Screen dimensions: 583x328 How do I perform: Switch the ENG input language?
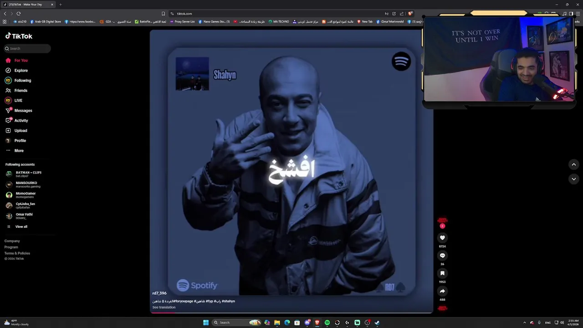click(548, 323)
